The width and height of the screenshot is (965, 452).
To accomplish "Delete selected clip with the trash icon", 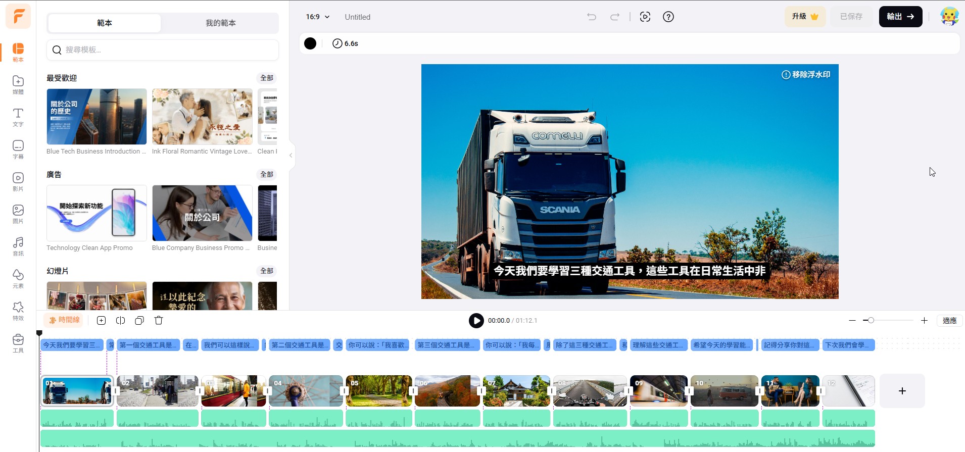I will (x=159, y=320).
